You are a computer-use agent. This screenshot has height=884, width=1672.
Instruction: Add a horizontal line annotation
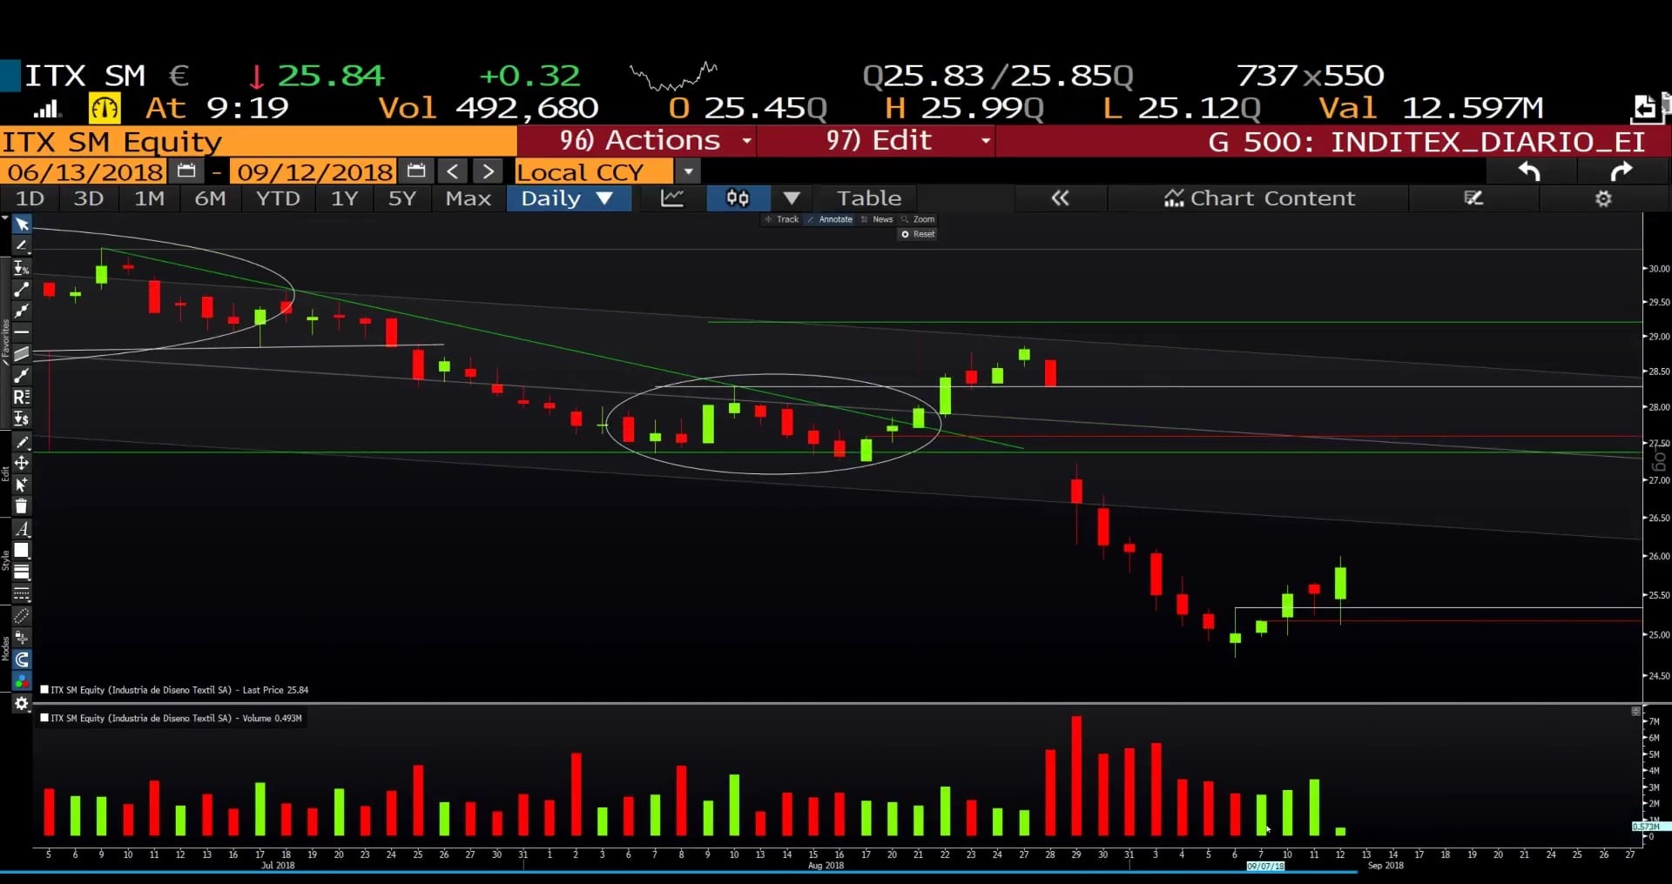coord(22,332)
